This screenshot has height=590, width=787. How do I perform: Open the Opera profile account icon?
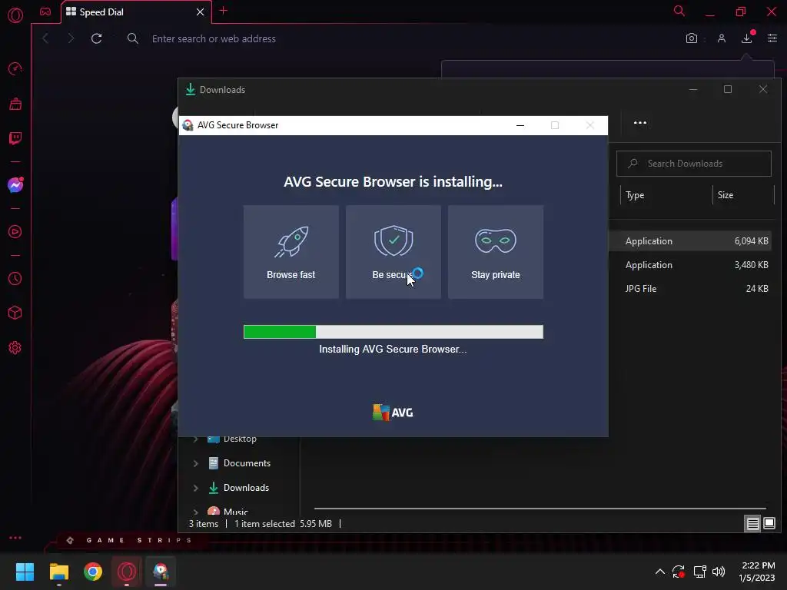721,38
